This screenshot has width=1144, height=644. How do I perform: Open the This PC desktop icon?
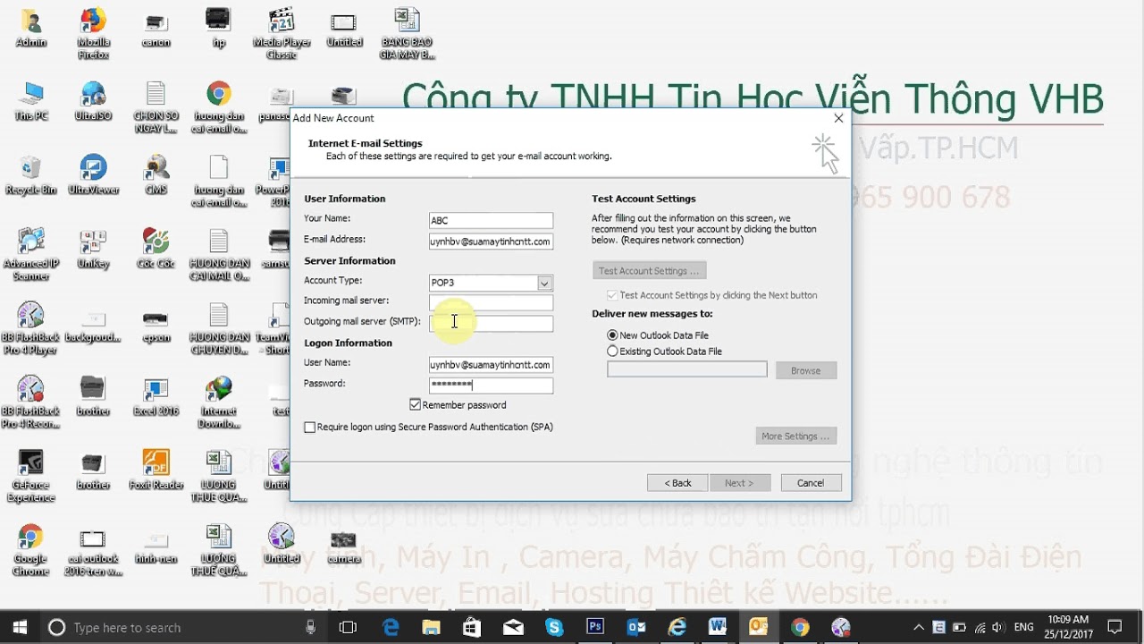pos(30,101)
